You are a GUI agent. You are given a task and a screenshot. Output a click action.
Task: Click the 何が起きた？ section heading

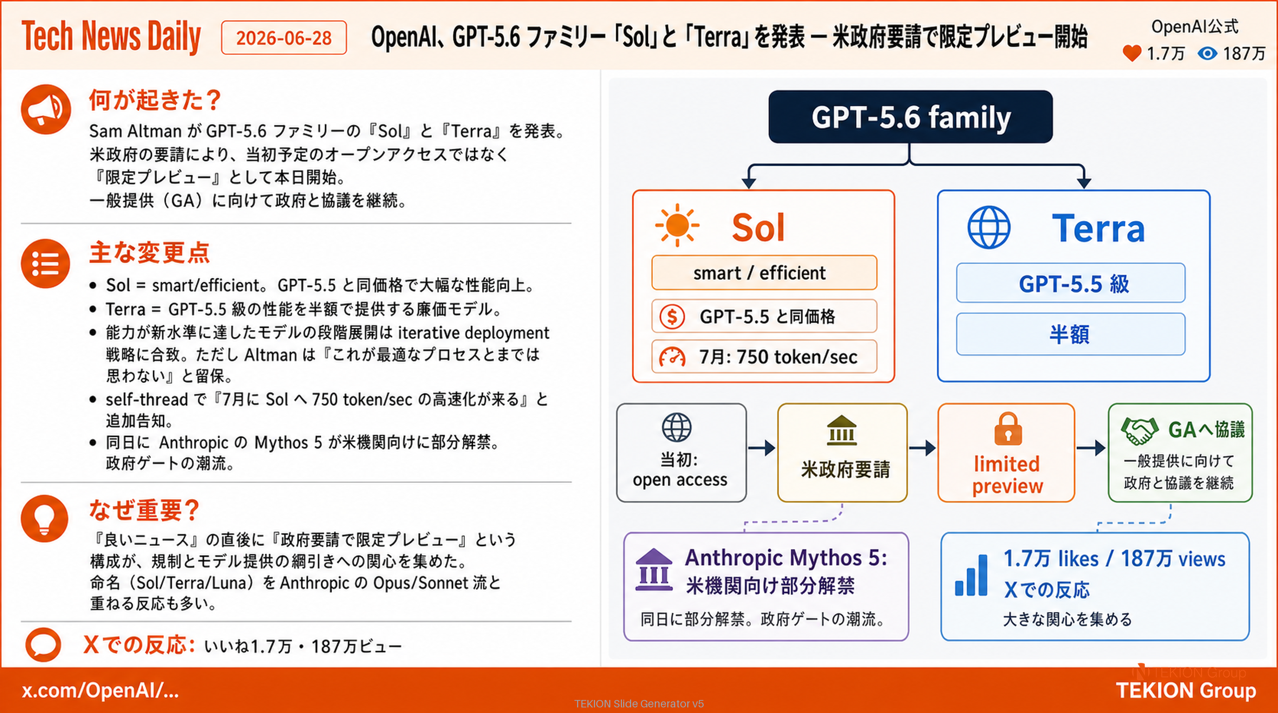tap(155, 100)
